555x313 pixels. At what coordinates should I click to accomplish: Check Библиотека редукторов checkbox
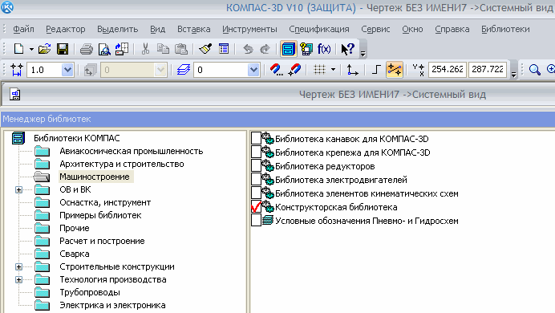pyautogui.click(x=256, y=165)
